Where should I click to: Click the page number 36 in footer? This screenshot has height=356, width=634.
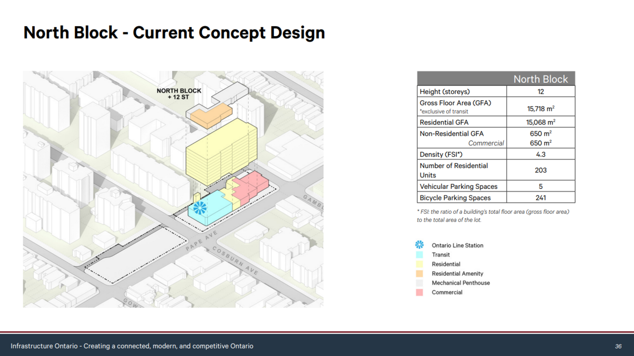click(618, 346)
